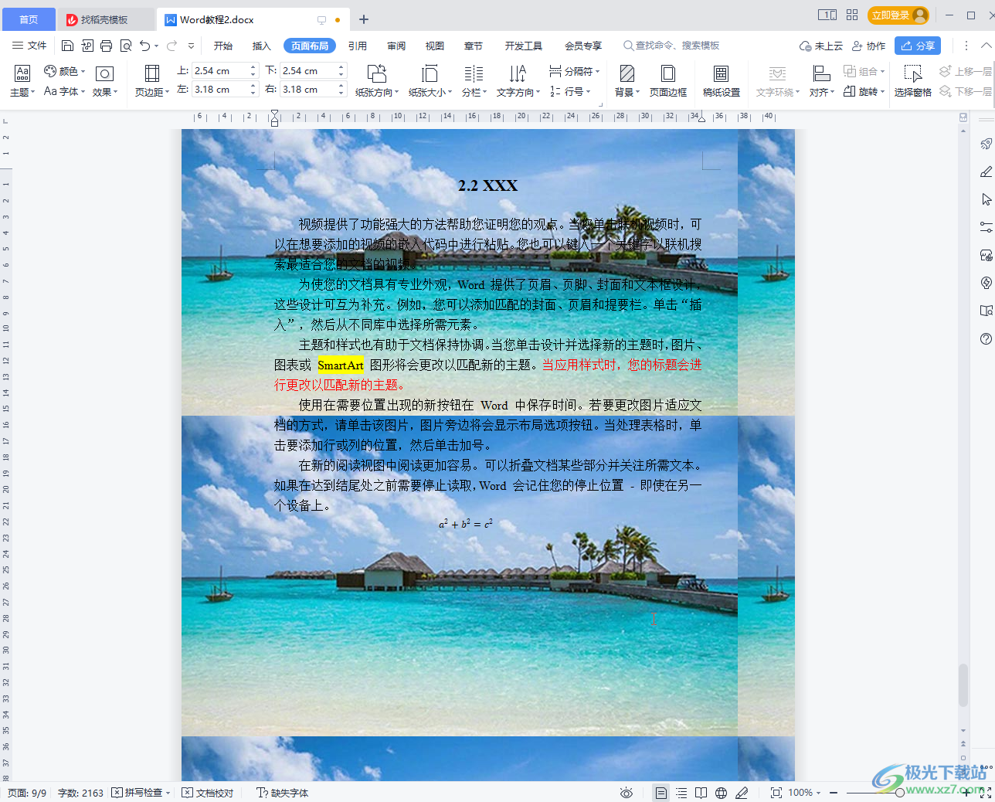Viewport: 995px width, 802px height.
Task: Go to the 首页 (home) tab
Action: point(29,19)
